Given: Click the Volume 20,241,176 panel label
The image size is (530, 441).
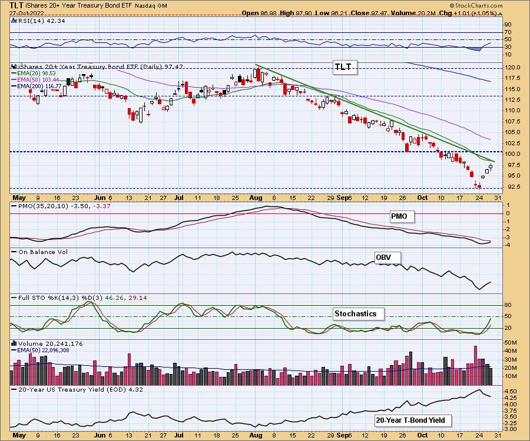Looking at the screenshot, I should click(50, 343).
